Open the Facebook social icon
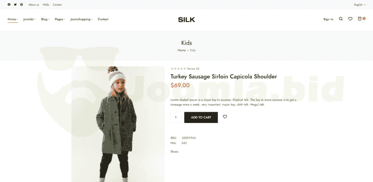373x182 pixels. point(9,4)
